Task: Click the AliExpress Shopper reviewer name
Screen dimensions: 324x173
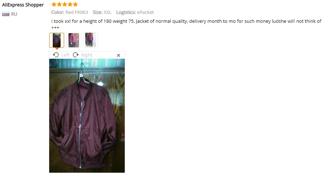Action: tap(23, 5)
